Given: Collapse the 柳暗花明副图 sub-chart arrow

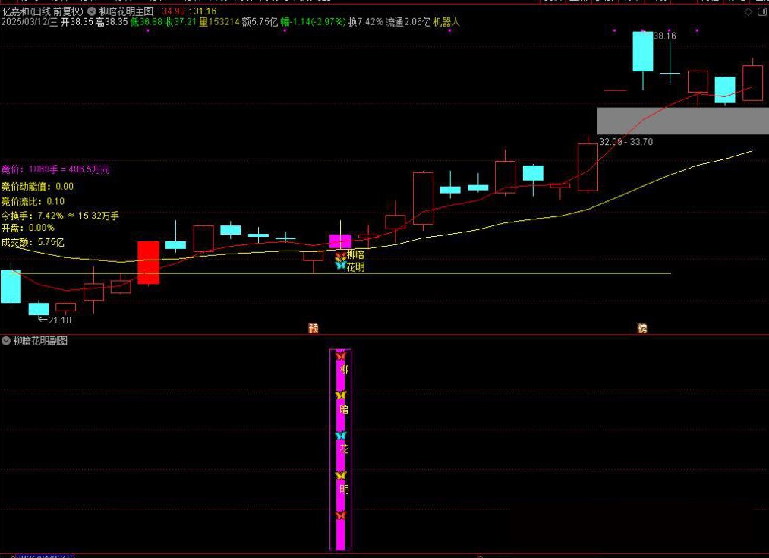Looking at the screenshot, I should click(6, 341).
